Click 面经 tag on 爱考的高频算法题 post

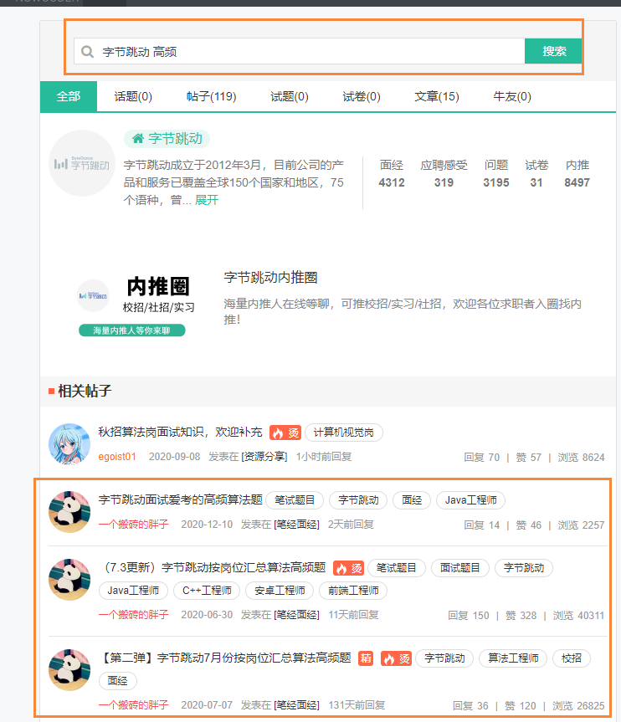(x=412, y=500)
